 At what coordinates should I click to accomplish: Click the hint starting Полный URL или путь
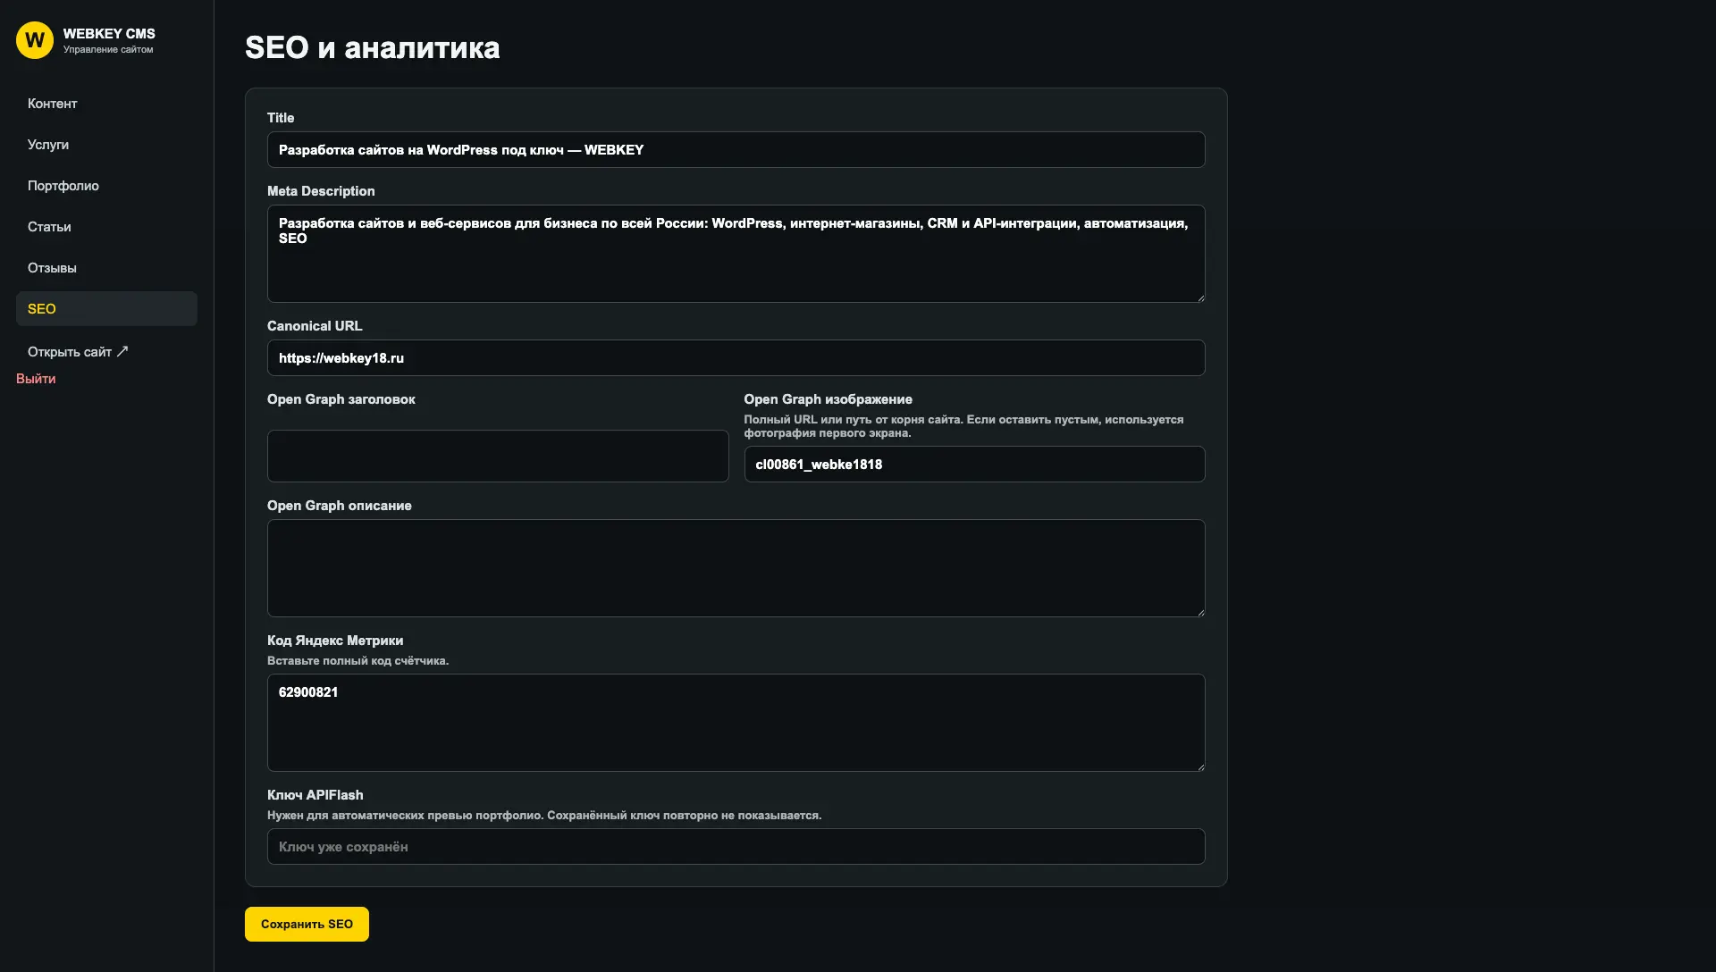(x=963, y=426)
